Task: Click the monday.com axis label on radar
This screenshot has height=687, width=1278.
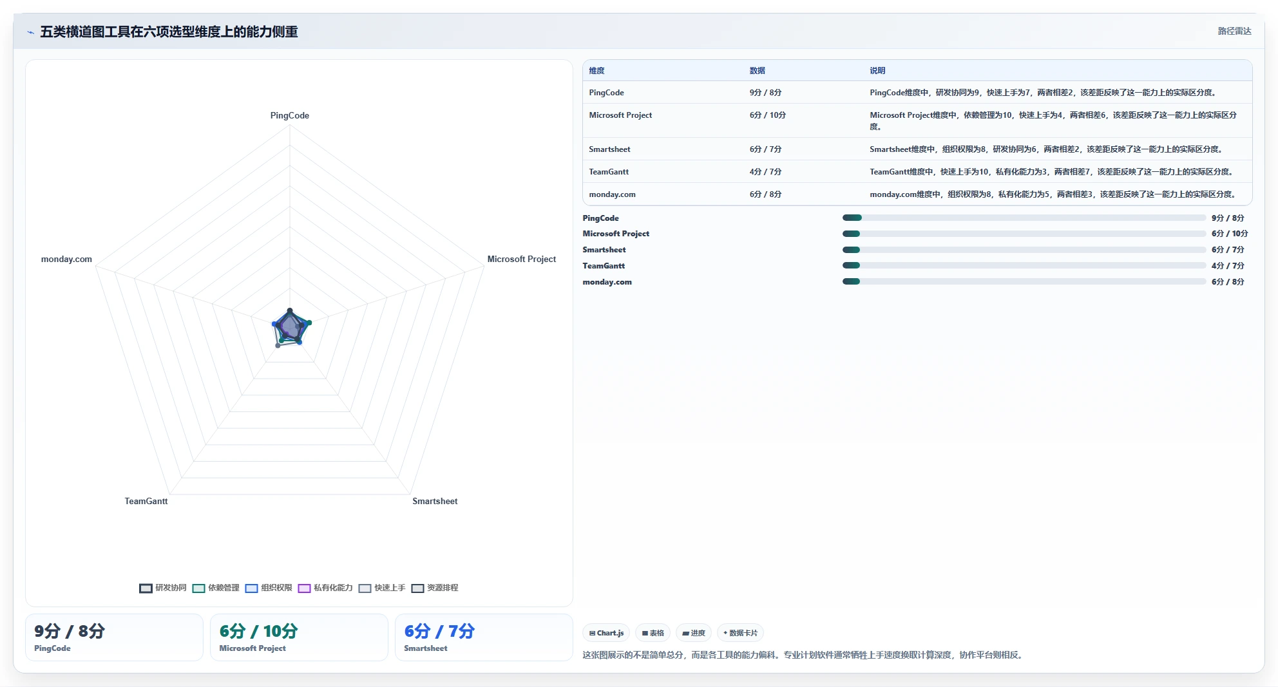Action: (x=66, y=259)
